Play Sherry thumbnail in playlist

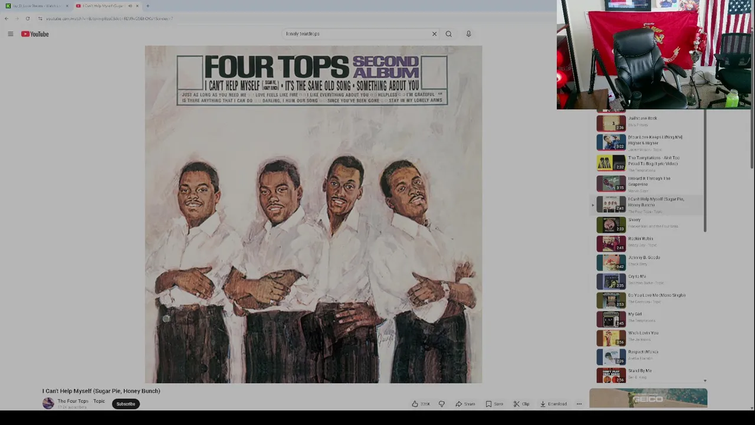(611, 224)
